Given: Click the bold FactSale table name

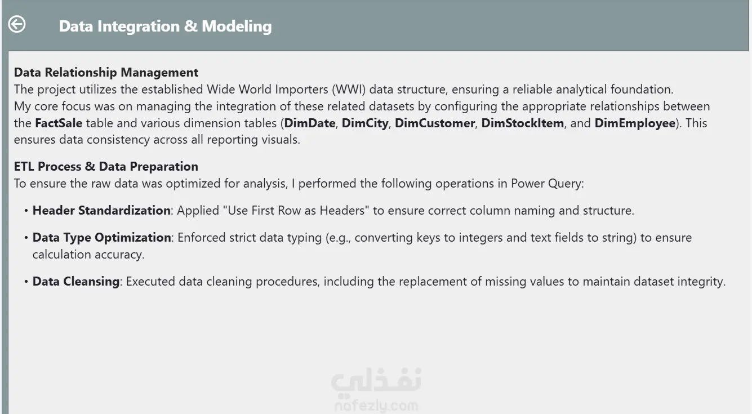Looking at the screenshot, I should tap(59, 123).
